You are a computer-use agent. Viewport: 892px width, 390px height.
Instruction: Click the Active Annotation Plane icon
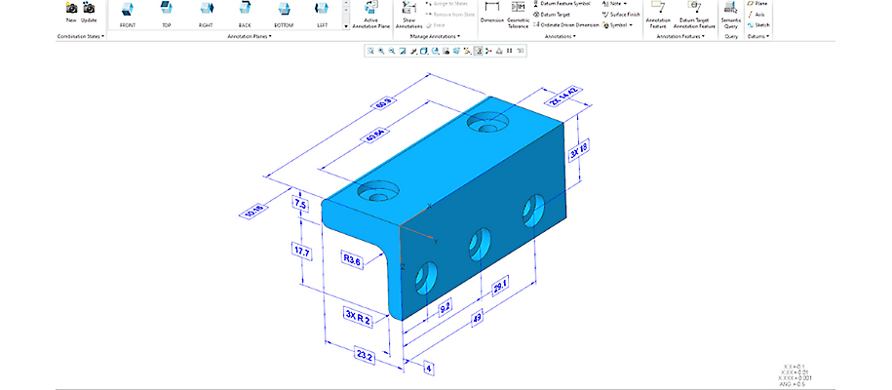coord(369,12)
